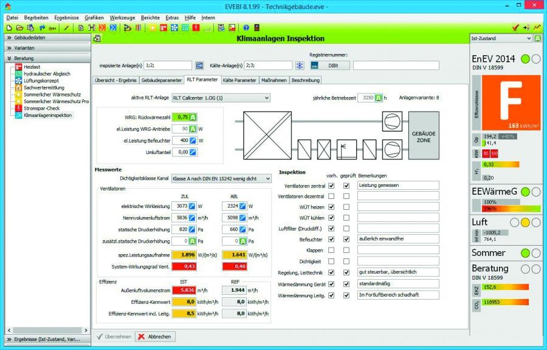The width and height of the screenshot is (547, 350).
Task: Open the Datei menu
Action: [x=12, y=18]
